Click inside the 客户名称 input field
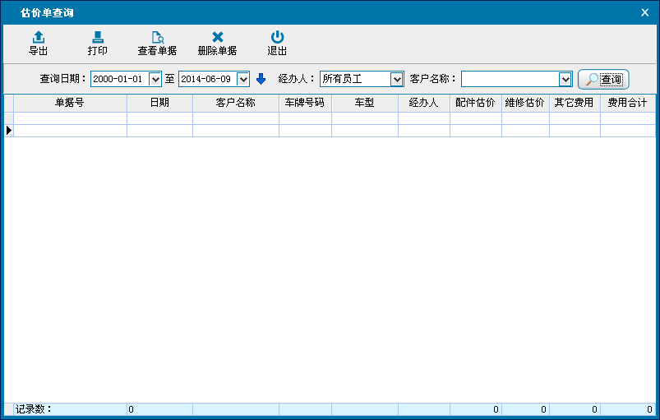Viewport: 660px width, 420px height. [x=510, y=79]
